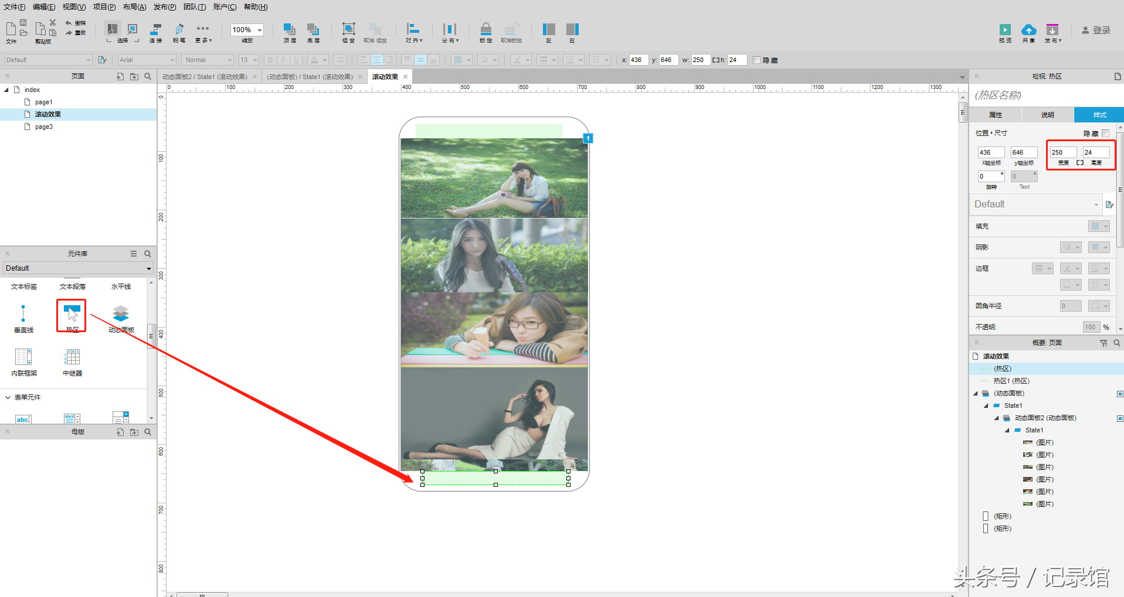Image resolution: width=1124 pixels, height=597 pixels.
Task: Toggle bold formatting
Action: coord(270,60)
